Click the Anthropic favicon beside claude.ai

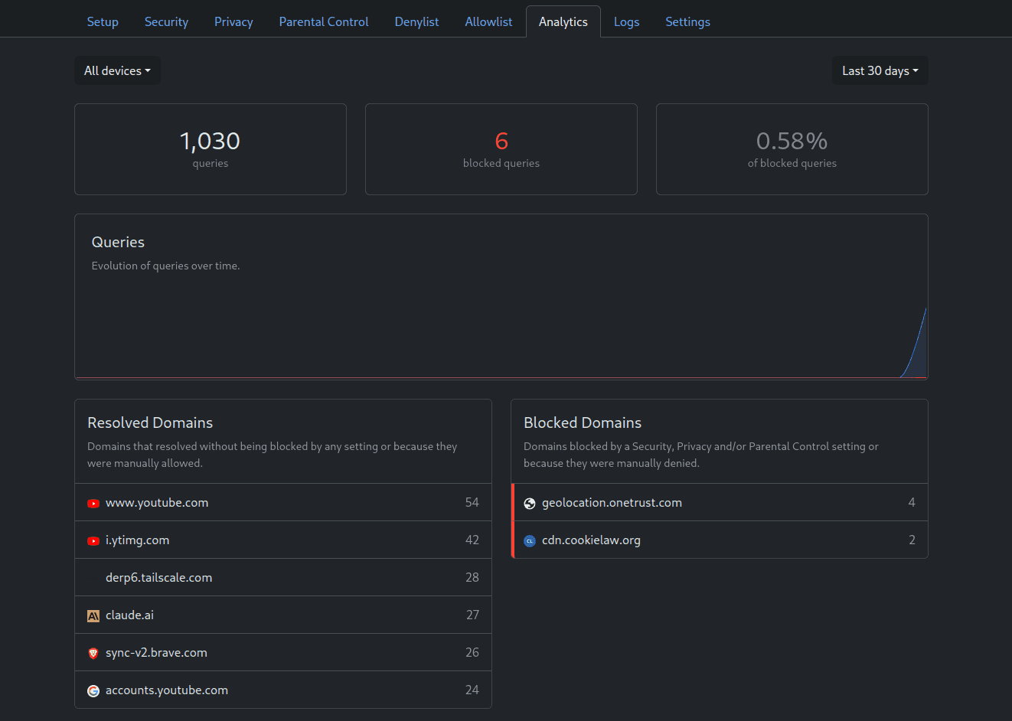click(x=93, y=616)
